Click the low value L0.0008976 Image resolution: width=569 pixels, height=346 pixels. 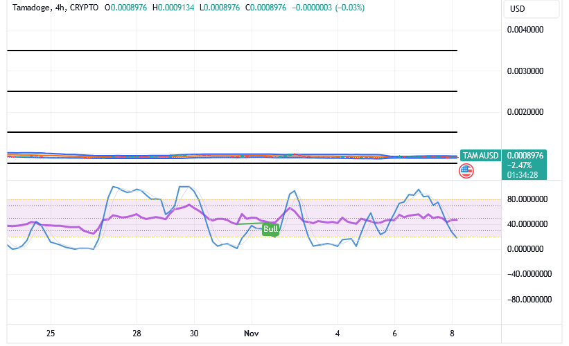(x=220, y=8)
